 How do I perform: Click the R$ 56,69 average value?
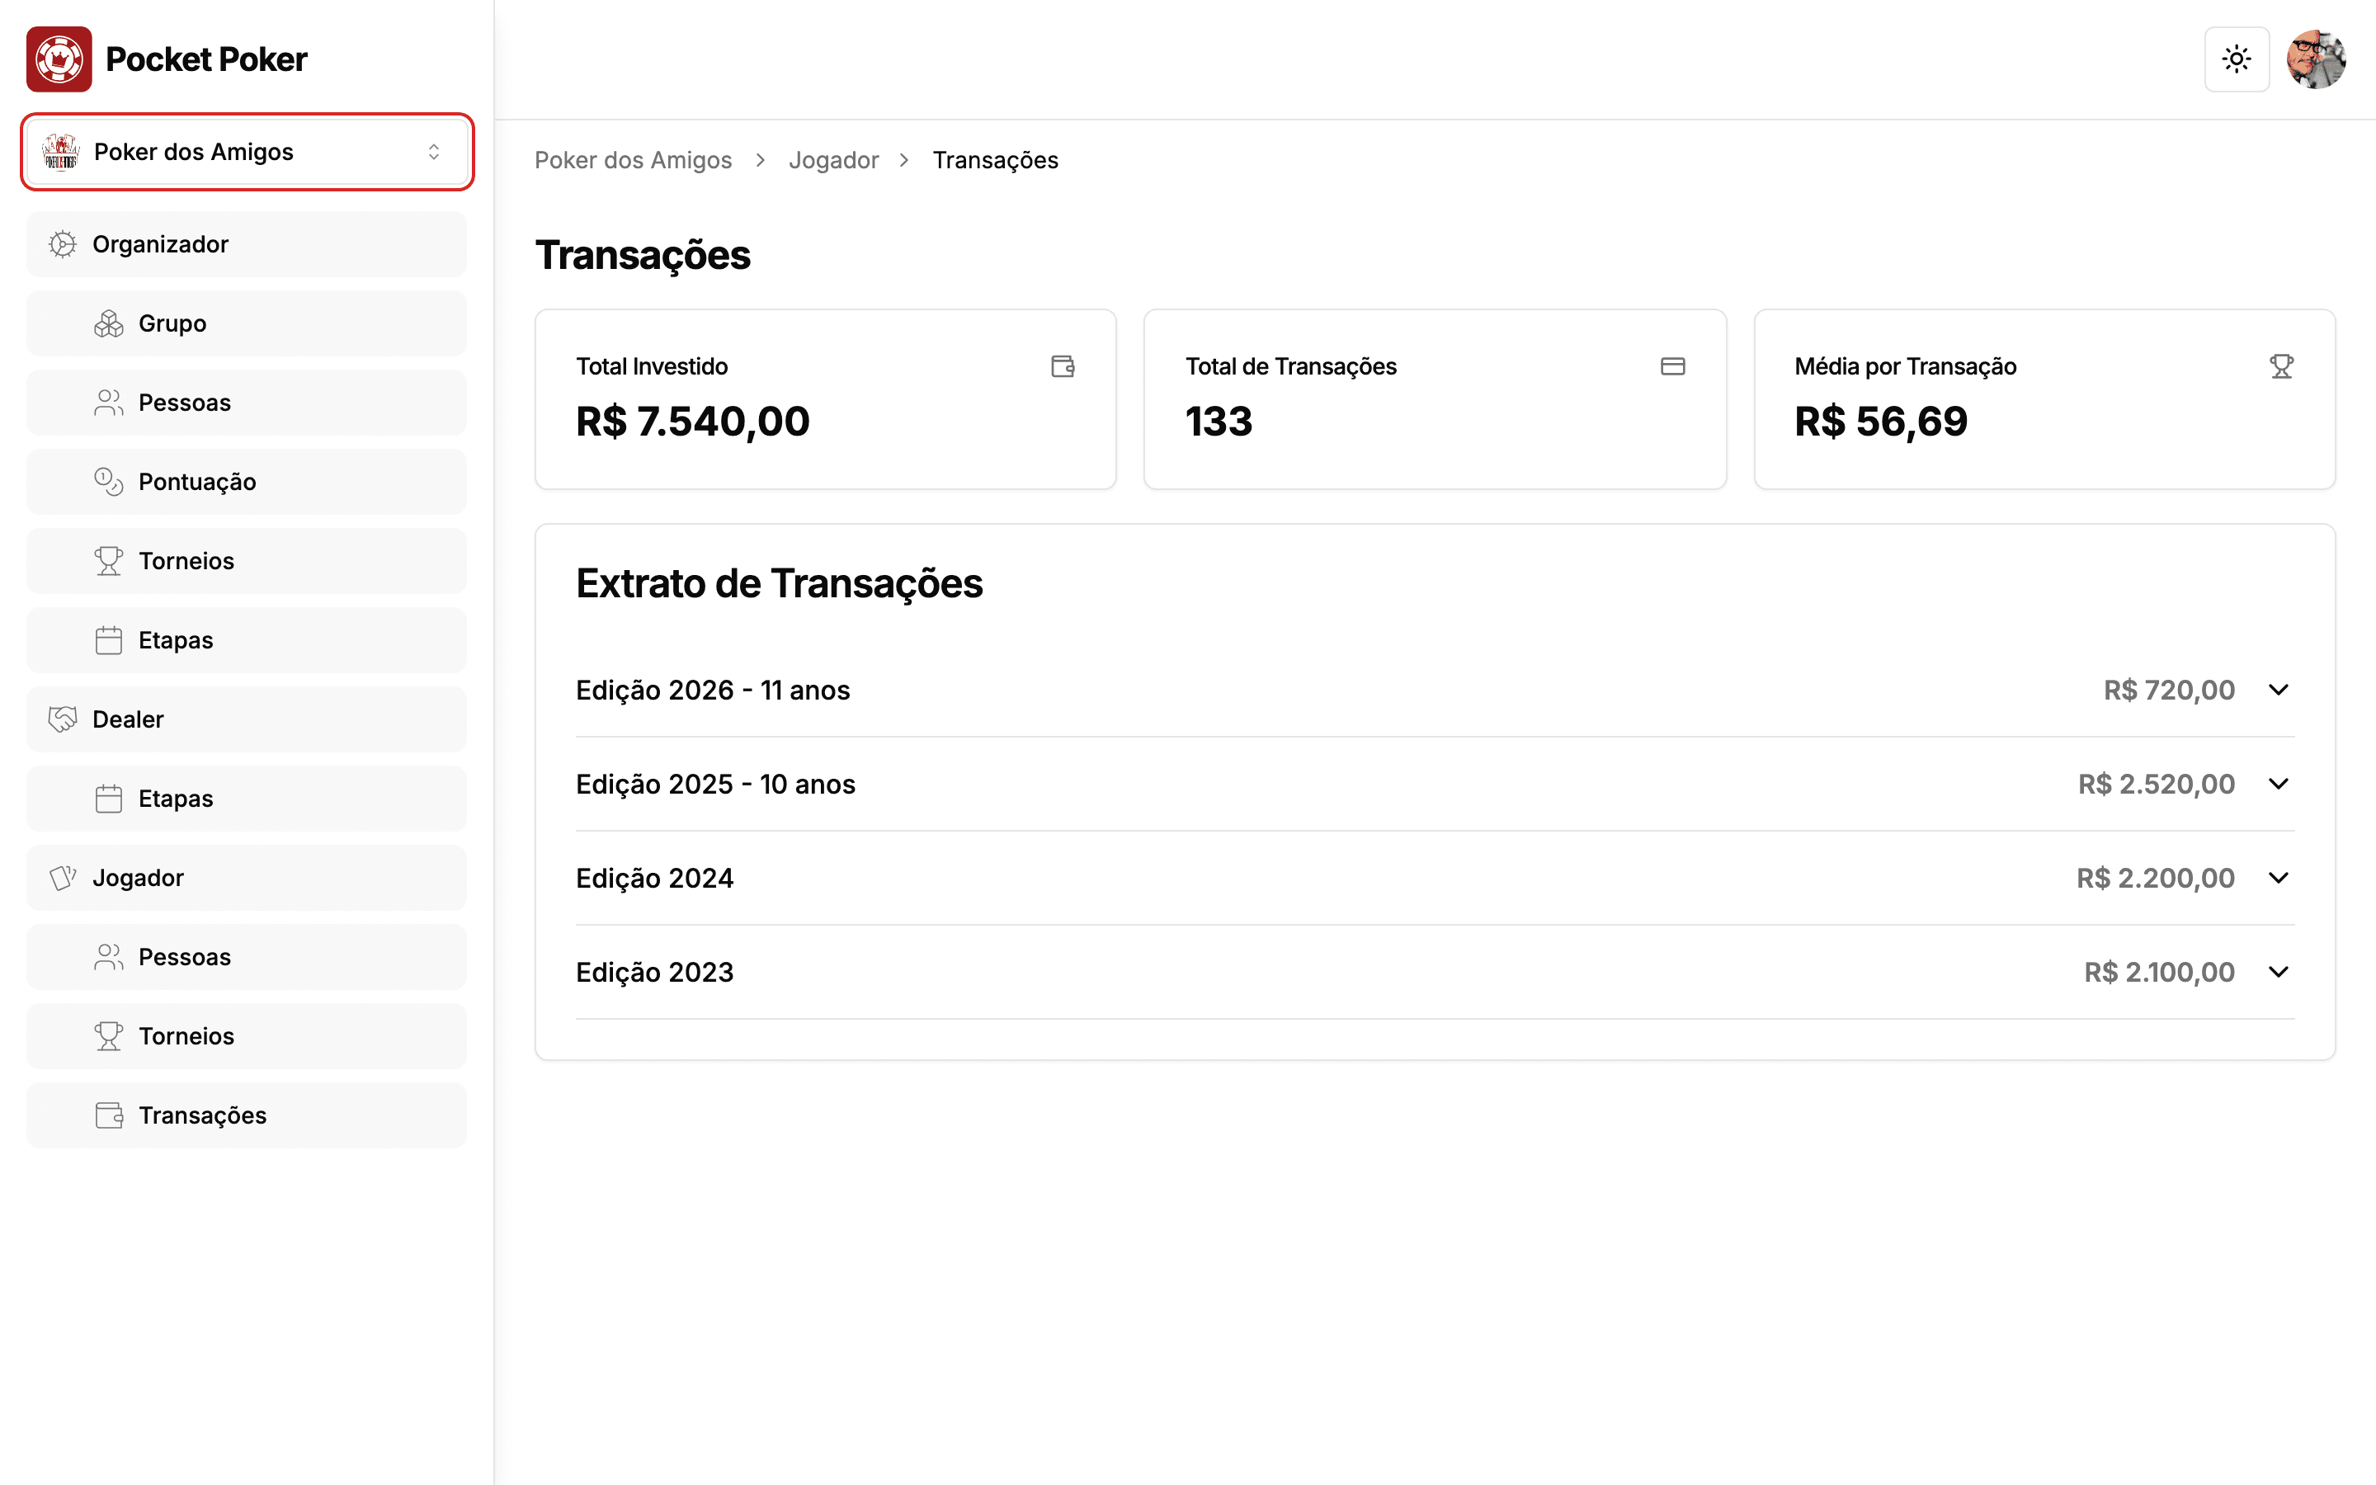(x=1881, y=422)
